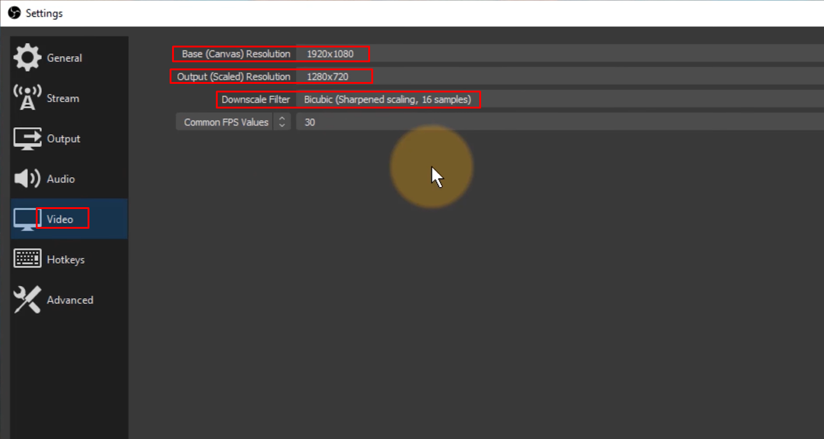Click the Advanced entry in sidebar
The height and width of the screenshot is (439, 824).
coord(70,300)
